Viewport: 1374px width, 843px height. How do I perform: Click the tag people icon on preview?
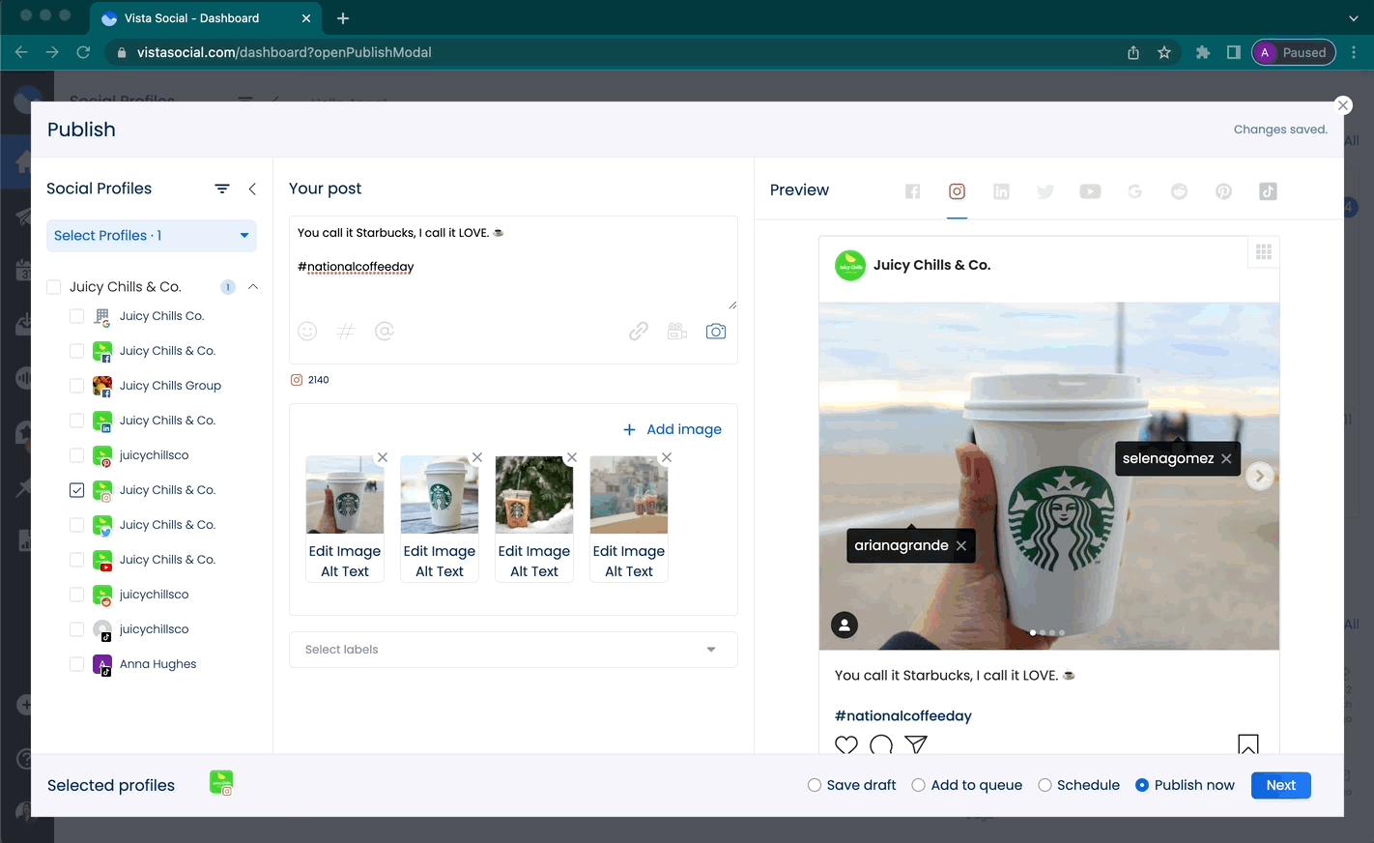[844, 625]
